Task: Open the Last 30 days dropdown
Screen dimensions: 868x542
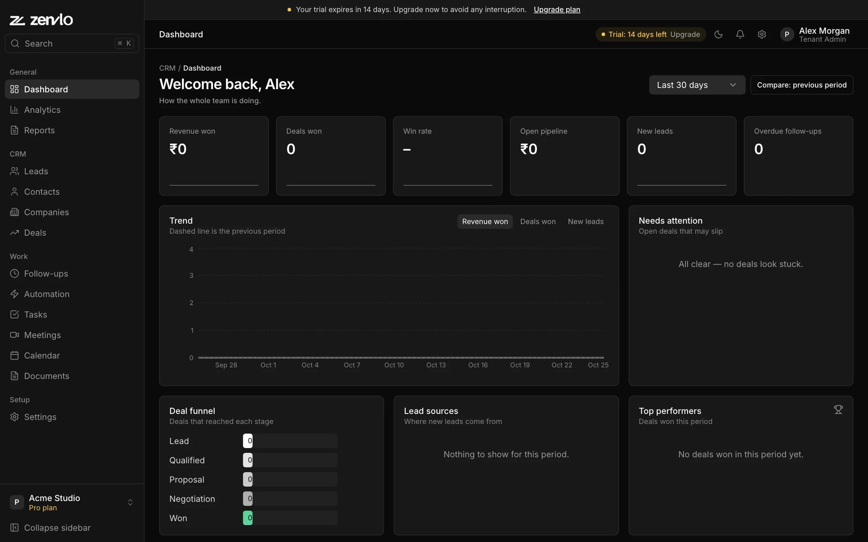Action: [x=697, y=85]
